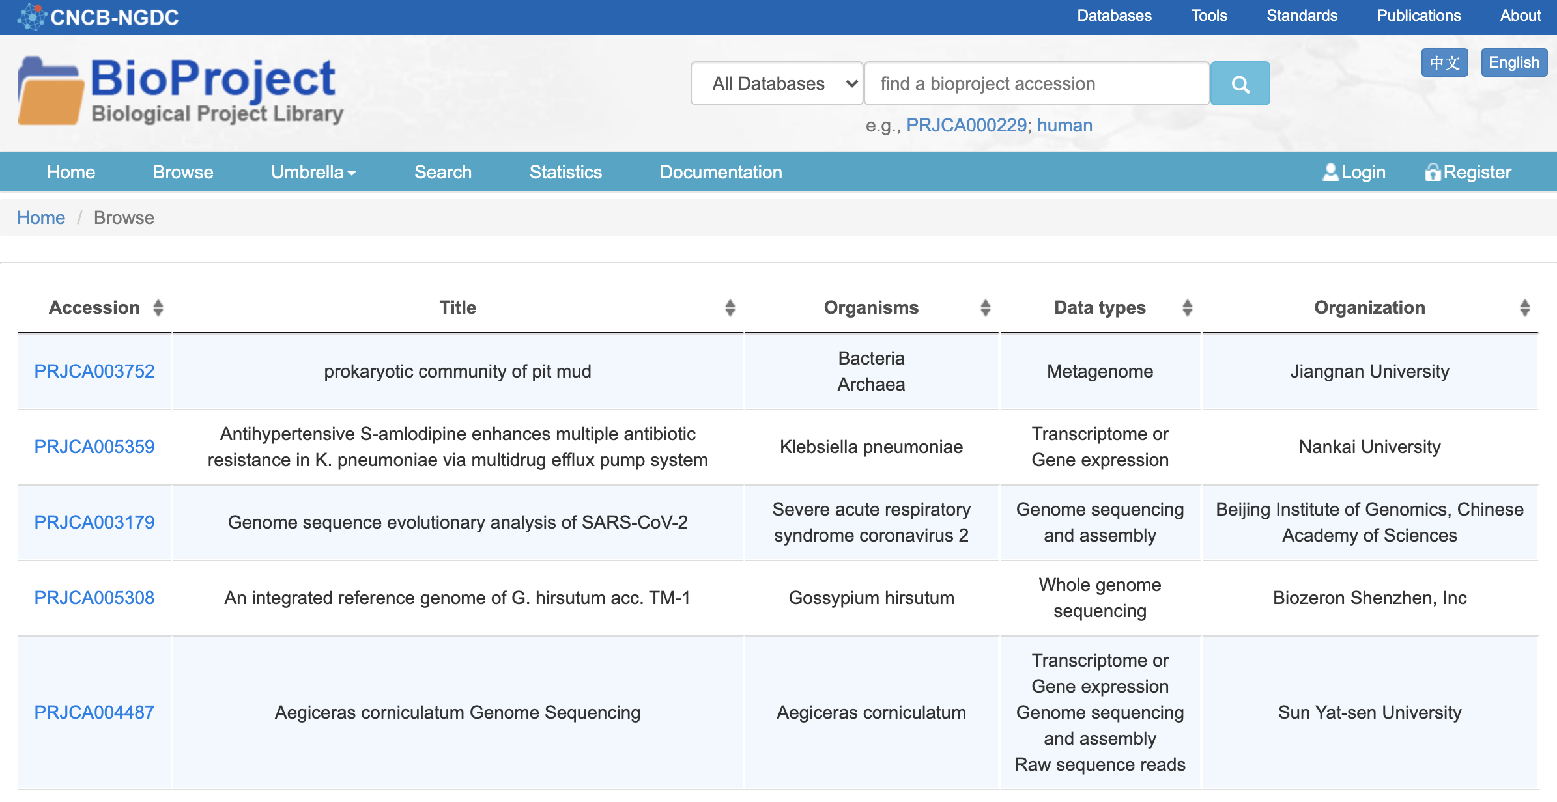Screen dimensions: 1557x802
Task: Click 'Aegiceras corniculatum Genome Sequencing' title
Action: click(457, 712)
